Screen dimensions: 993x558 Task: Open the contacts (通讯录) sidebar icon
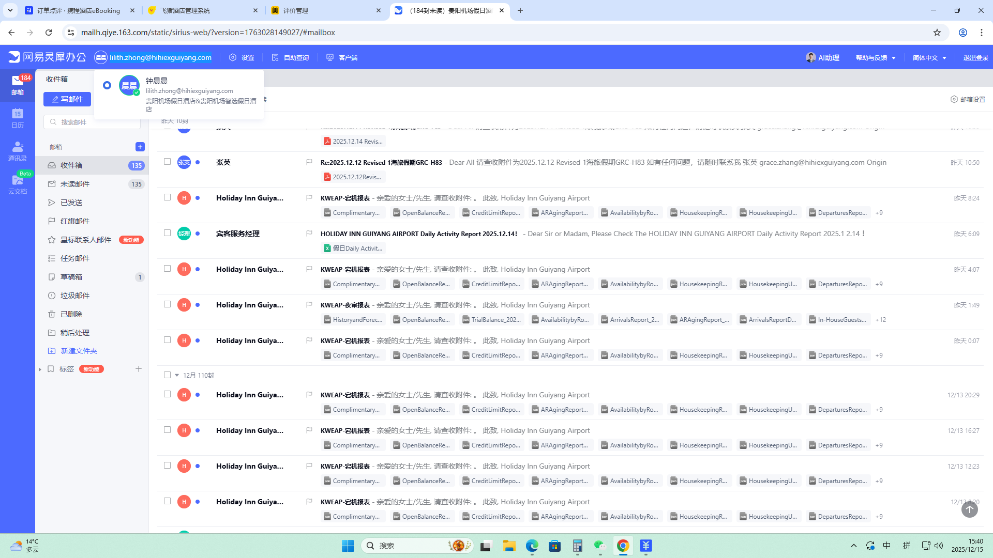(18, 151)
